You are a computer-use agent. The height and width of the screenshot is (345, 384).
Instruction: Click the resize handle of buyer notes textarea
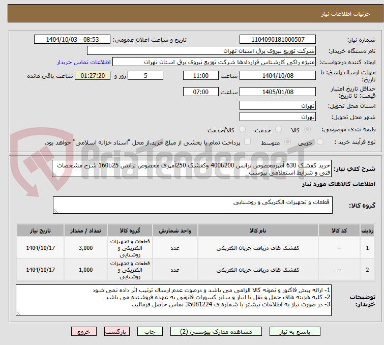click(x=18, y=313)
